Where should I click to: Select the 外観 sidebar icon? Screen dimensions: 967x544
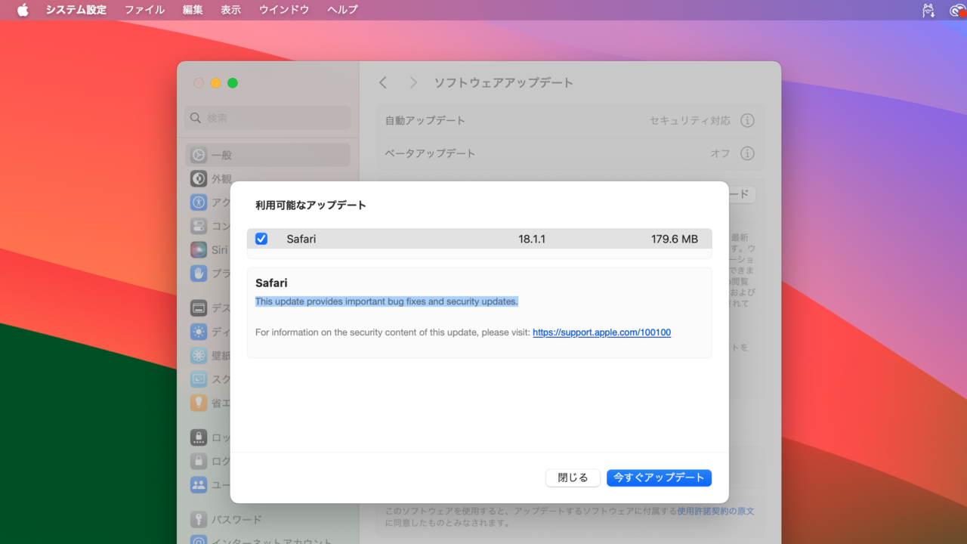pyautogui.click(x=199, y=179)
